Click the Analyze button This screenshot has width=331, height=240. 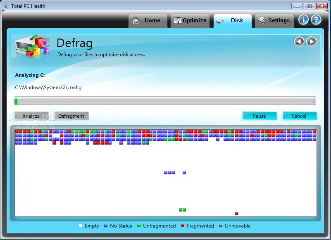[x=31, y=116]
